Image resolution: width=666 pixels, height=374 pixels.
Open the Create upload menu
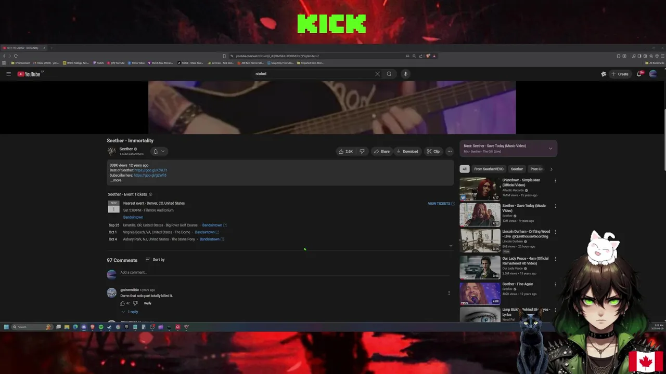tap(620, 74)
